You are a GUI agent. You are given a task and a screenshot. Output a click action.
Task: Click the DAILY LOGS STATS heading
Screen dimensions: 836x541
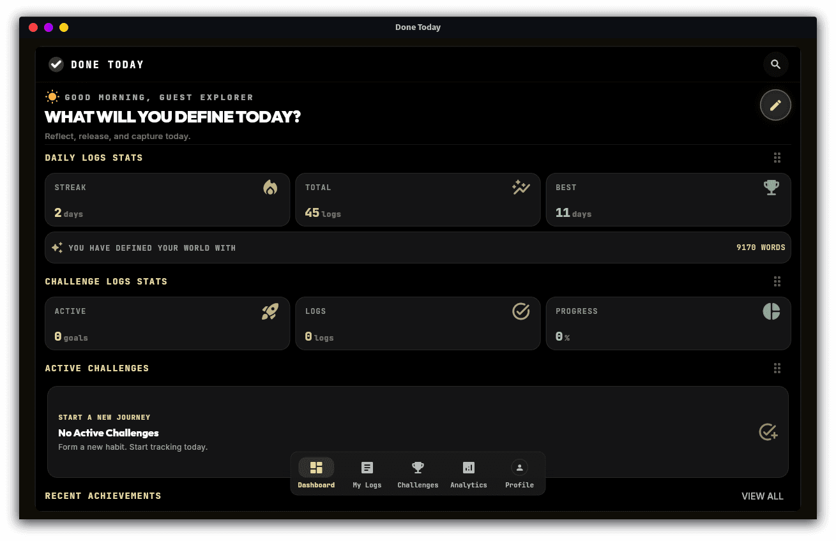click(x=94, y=158)
